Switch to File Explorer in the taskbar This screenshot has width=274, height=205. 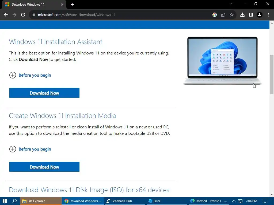pyautogui.click(x=41, y=201)
